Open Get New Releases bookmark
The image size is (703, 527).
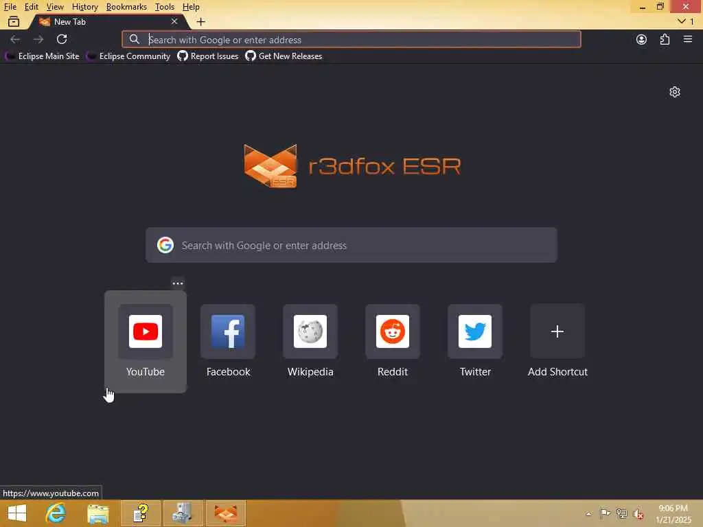[284, 56]
